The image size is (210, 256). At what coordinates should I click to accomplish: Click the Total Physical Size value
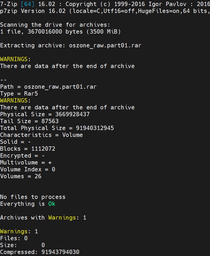pyautogui.click(x=95, y=128)
